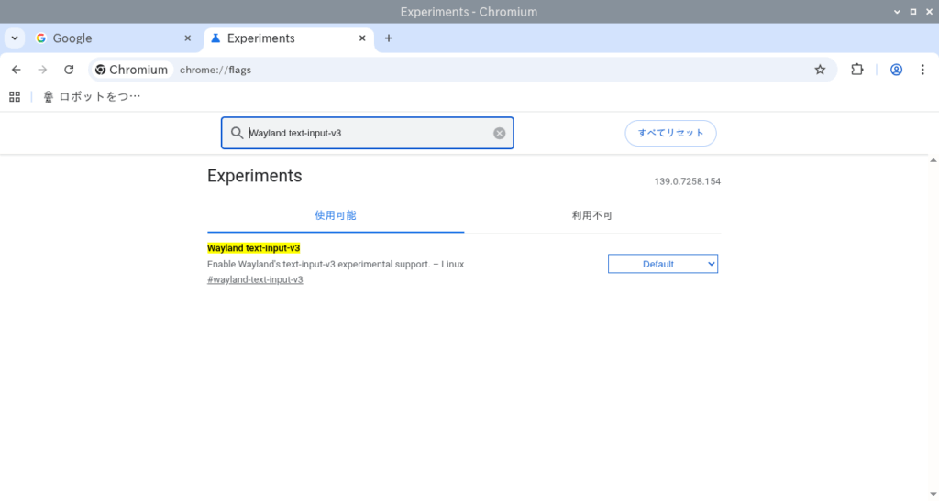
Task: Reload the current page
Action: coord(69,70)
